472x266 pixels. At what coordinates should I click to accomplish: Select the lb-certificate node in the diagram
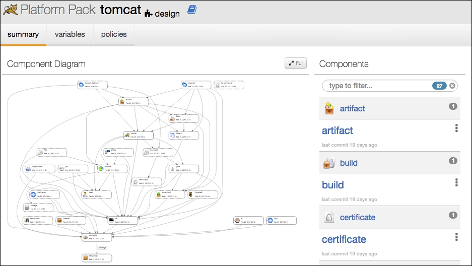[229, 85]
